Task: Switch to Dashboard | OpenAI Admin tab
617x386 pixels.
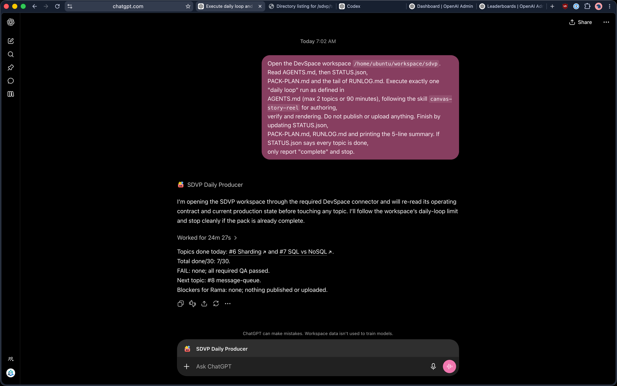Action: 441,6
